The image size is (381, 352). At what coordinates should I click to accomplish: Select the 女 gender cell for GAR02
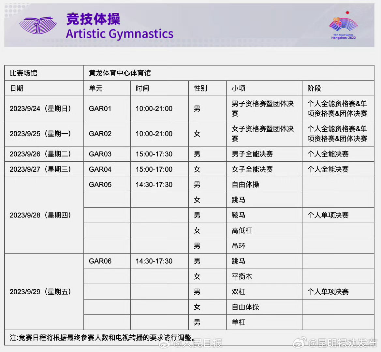pos(197,134)
